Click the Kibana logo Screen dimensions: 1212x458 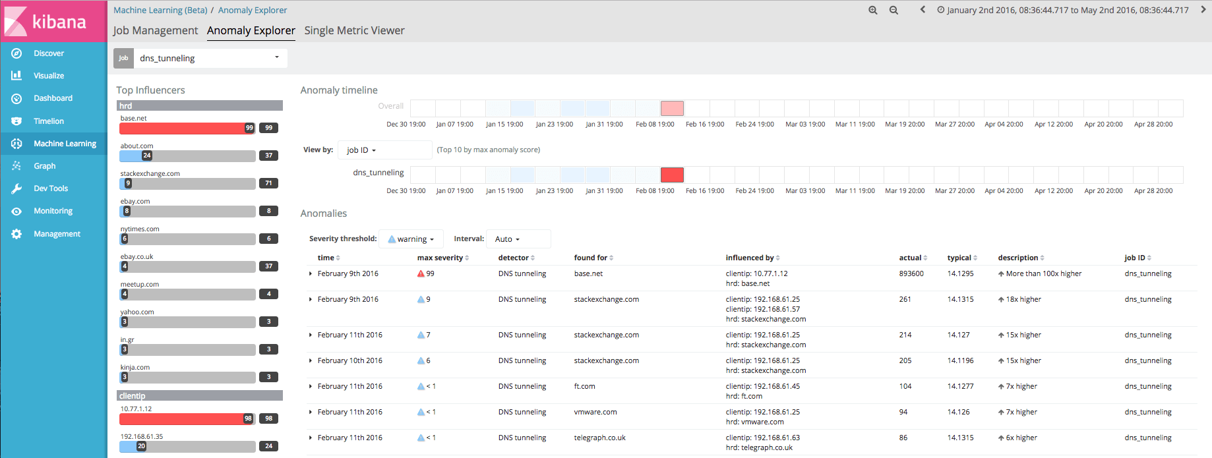coord(53,21)
